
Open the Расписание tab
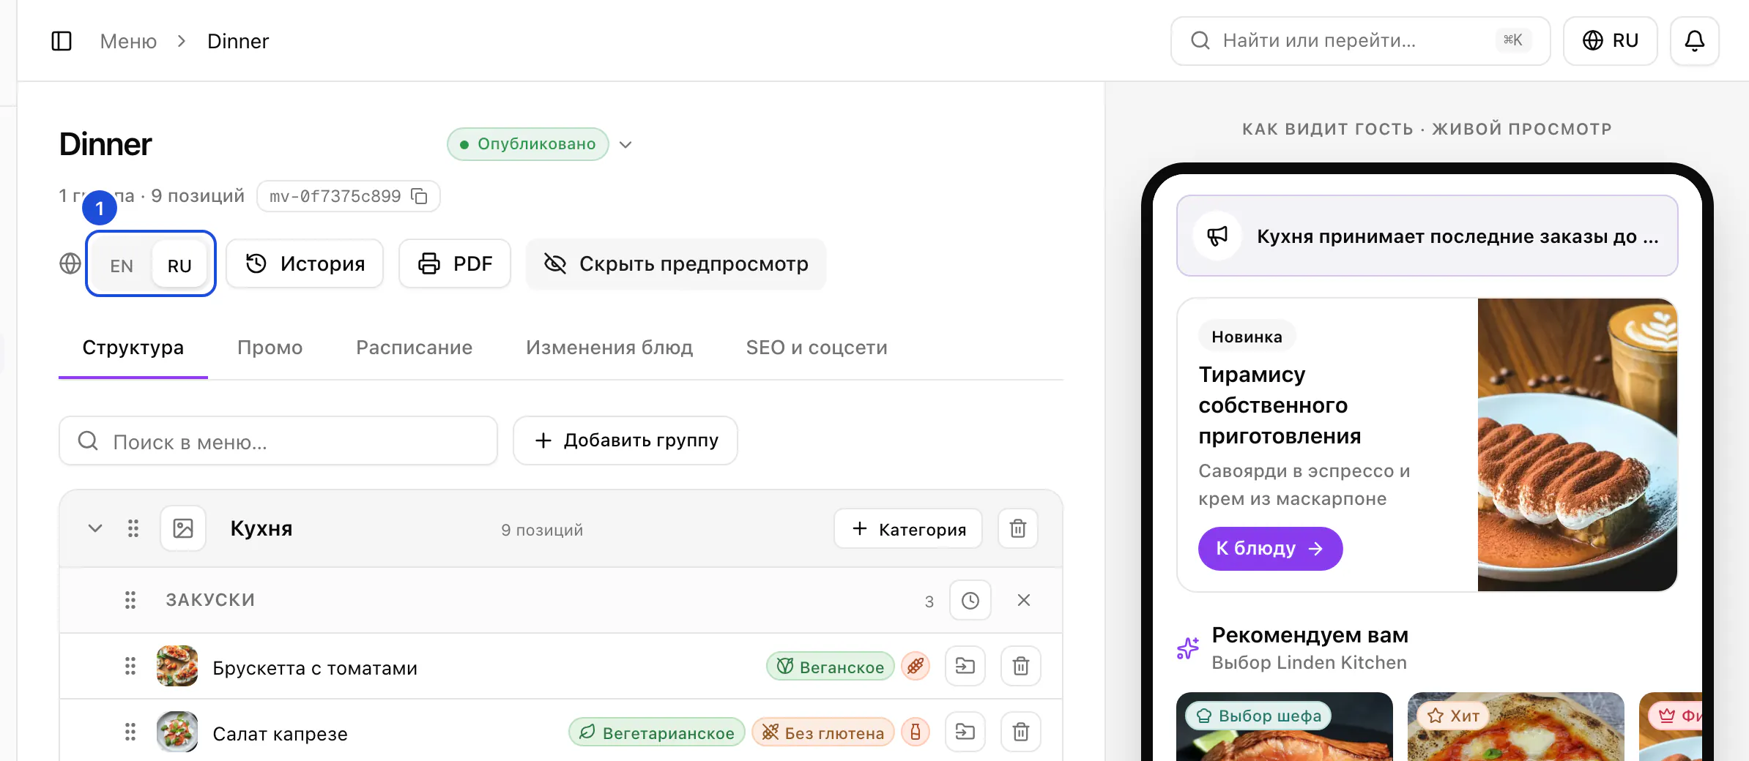coord(414,348)
